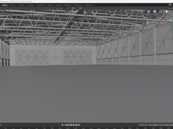Open the pivot point dropdown
The width and height of the screenshot is (173, 129).
[x=69, y=8]
